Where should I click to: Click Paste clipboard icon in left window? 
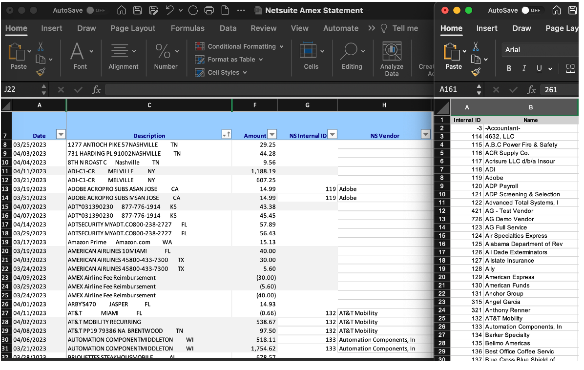tap(16, 52)
